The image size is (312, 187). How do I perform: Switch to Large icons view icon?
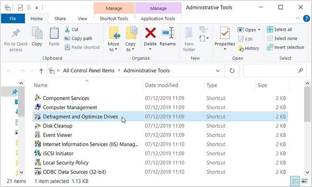coord(304,181)
